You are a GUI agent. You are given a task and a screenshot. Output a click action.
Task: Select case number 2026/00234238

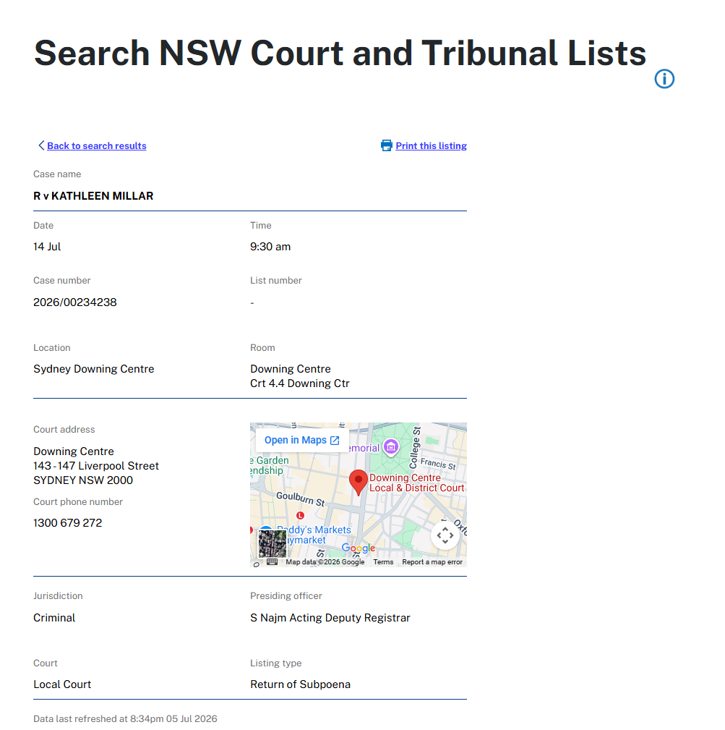pos(75,302)
